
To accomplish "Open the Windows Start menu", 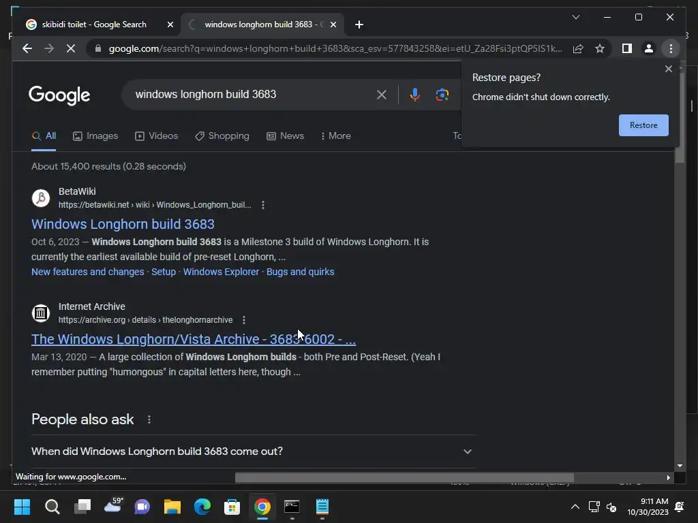I will (22, 507).
